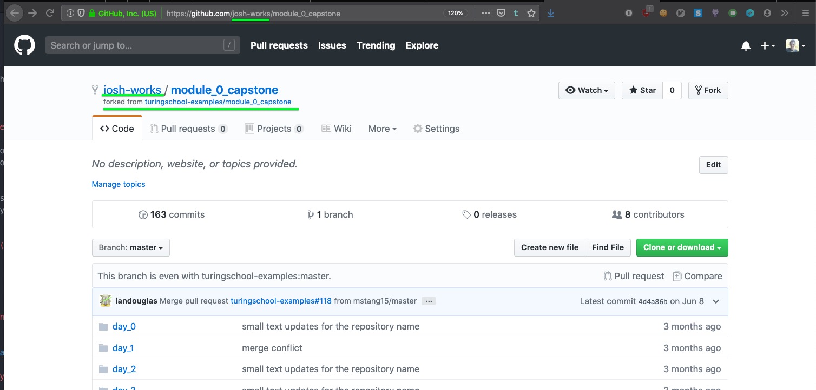
Task: Open the plus create-new dropdown
Action: click(768, 46)
